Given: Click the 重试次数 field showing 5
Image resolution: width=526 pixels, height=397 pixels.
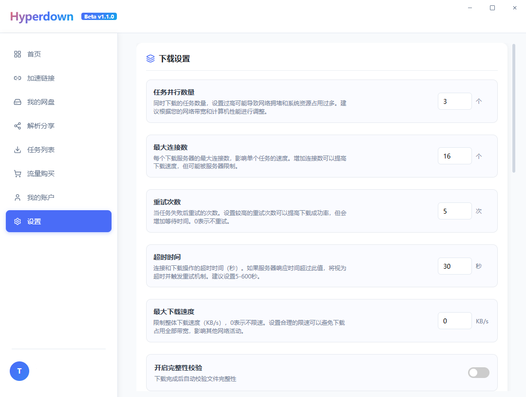Looking at the screenshot, I should pos(454,211).
